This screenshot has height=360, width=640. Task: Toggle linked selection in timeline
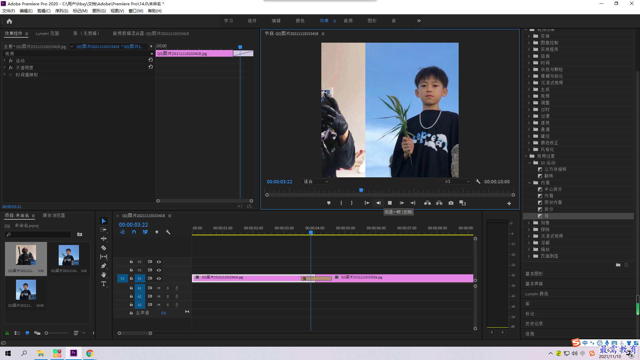tap(145, 232)
